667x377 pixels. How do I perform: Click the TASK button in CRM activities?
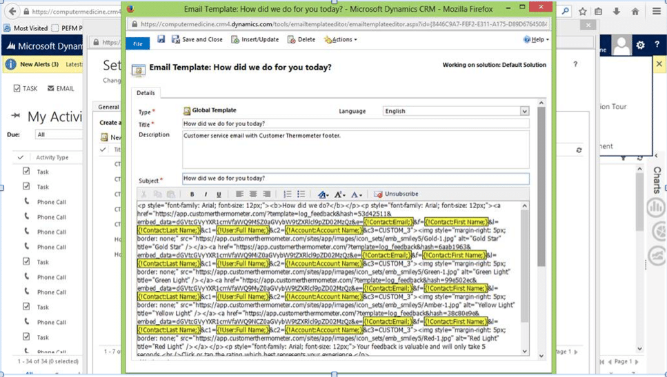pos(26,88)
